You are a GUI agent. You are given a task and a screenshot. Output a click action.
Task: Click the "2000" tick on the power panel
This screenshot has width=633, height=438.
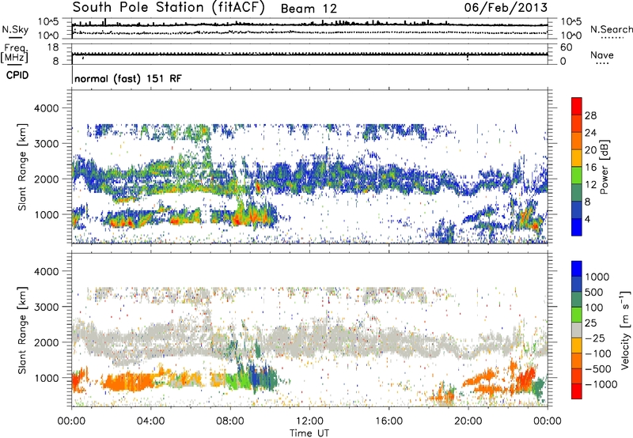pyautogui.click(x=46, y=179)
